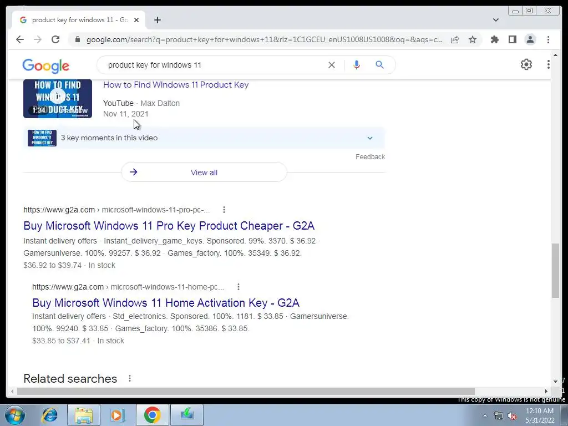568x426 pixels.
Task: Click the scroll up arrow
Action: click(555, 55)
